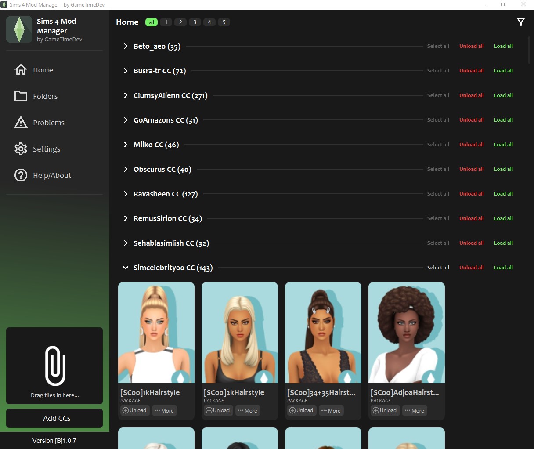Expand the GoAmazons CC (31) group
Viewport: 534px width, 449px height.
coord(126,120)
